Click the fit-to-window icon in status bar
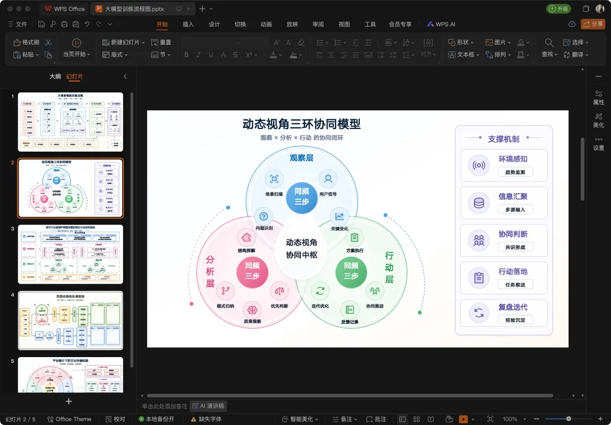 point(490,419)
